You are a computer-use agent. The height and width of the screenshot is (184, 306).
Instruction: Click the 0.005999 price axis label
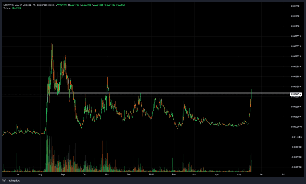[x=296, y=77]
